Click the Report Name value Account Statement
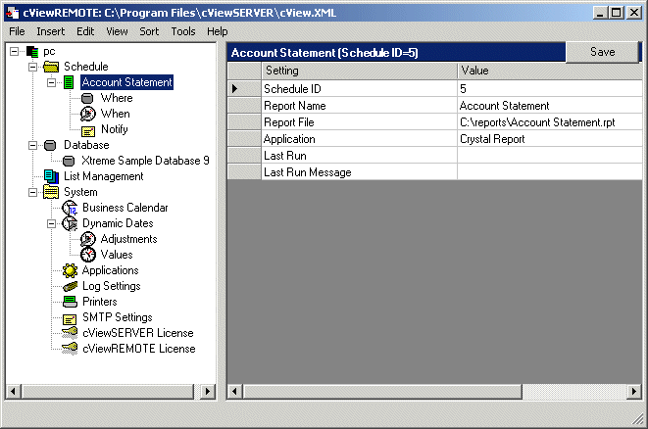 (550, 106)
